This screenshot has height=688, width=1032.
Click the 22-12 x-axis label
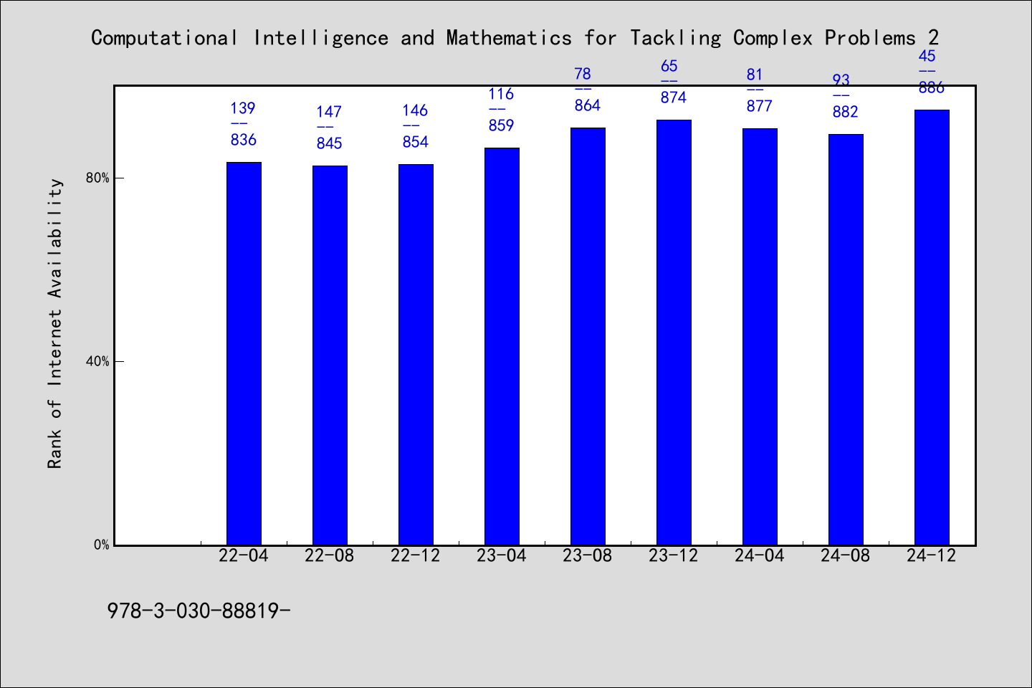pos(416,556)
